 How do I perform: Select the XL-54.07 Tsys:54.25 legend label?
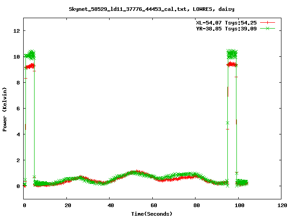(x=226, y=23)
